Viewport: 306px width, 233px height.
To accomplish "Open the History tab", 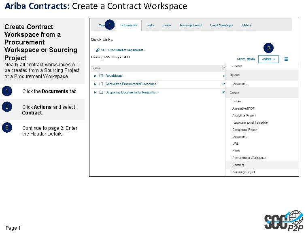I will [246, 25].
